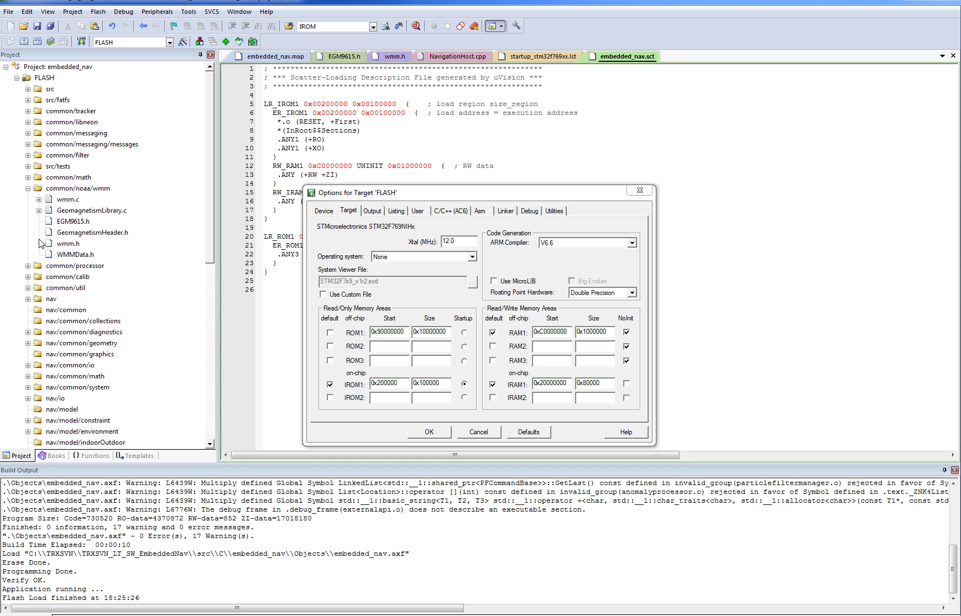The image size is (961, 616).
Task: Click the Build target icon
Action: click(x=24, y=41)
